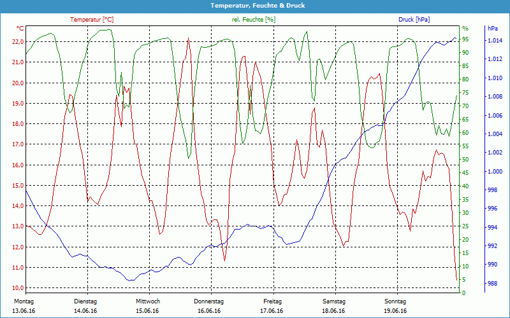Select the 'Montag' day label
This screenshot has width=510, height=318.
[x=24, y=301]
